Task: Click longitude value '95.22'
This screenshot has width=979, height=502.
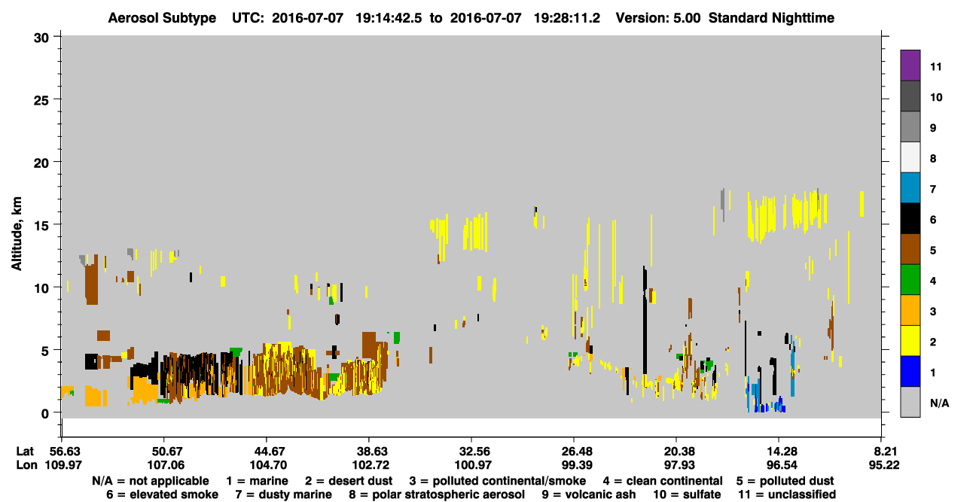Action: 885,465
